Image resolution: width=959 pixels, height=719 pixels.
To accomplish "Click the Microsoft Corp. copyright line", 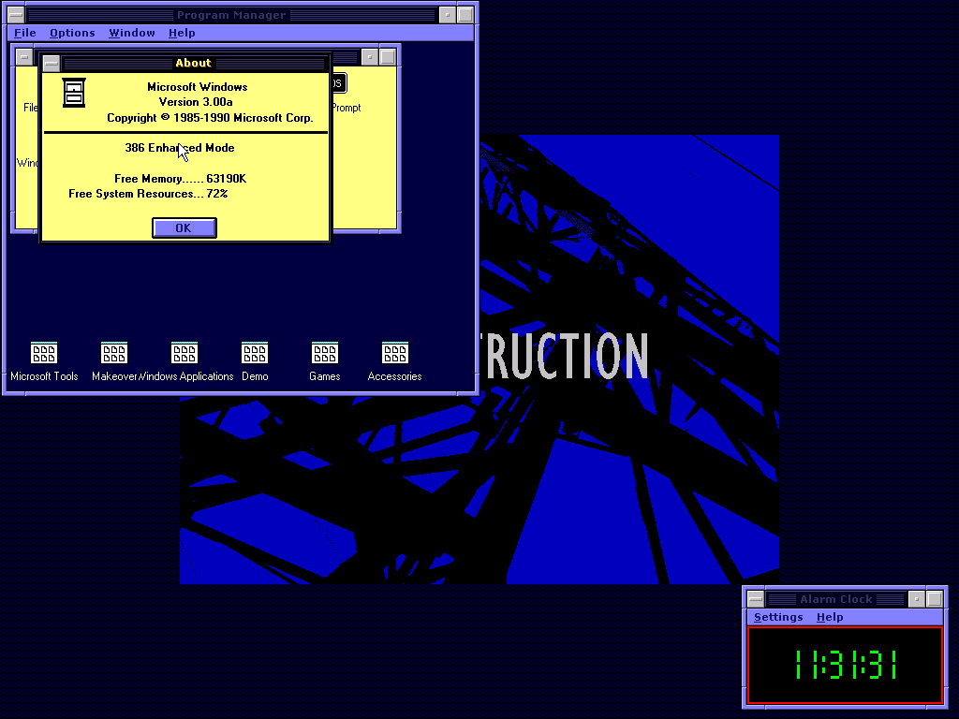I will 210,117.
